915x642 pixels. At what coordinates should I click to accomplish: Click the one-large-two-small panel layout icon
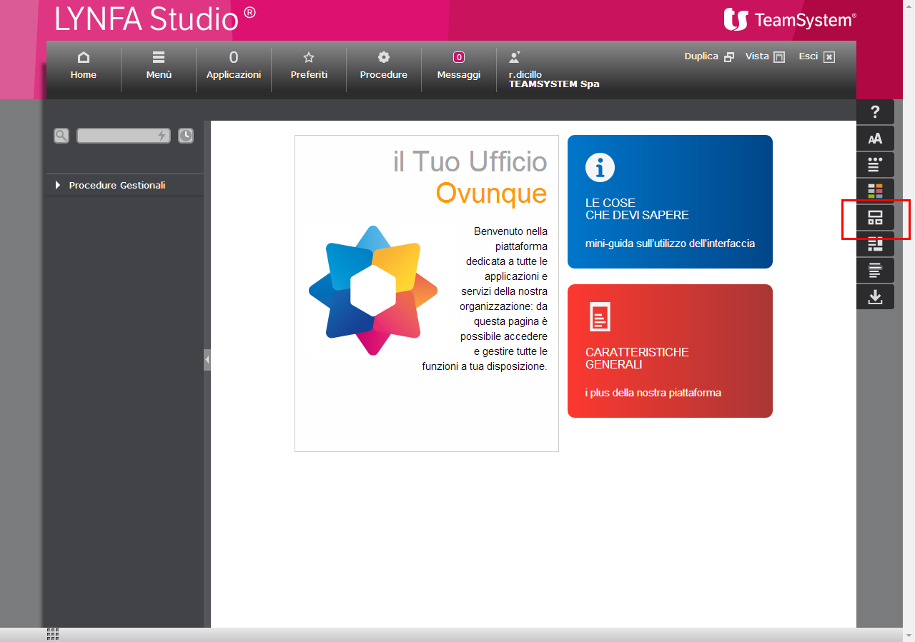point(875,218)
